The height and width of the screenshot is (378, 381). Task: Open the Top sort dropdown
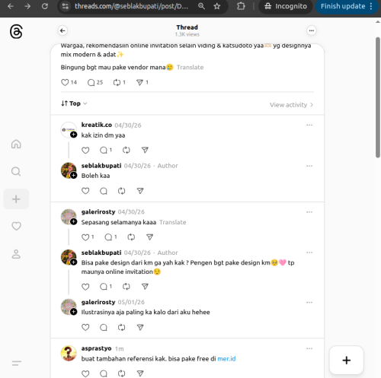(74, 103)
